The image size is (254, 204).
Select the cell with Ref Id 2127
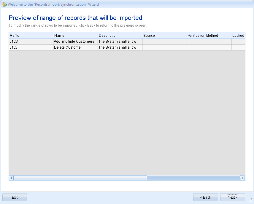point(31,47)
